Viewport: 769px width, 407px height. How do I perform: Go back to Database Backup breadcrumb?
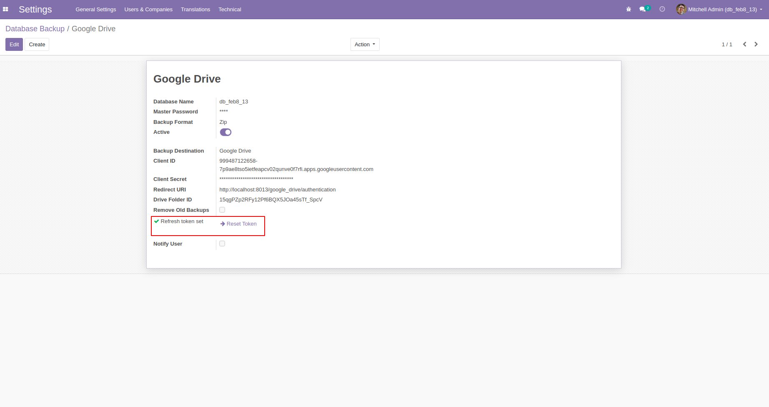(35, 29)
